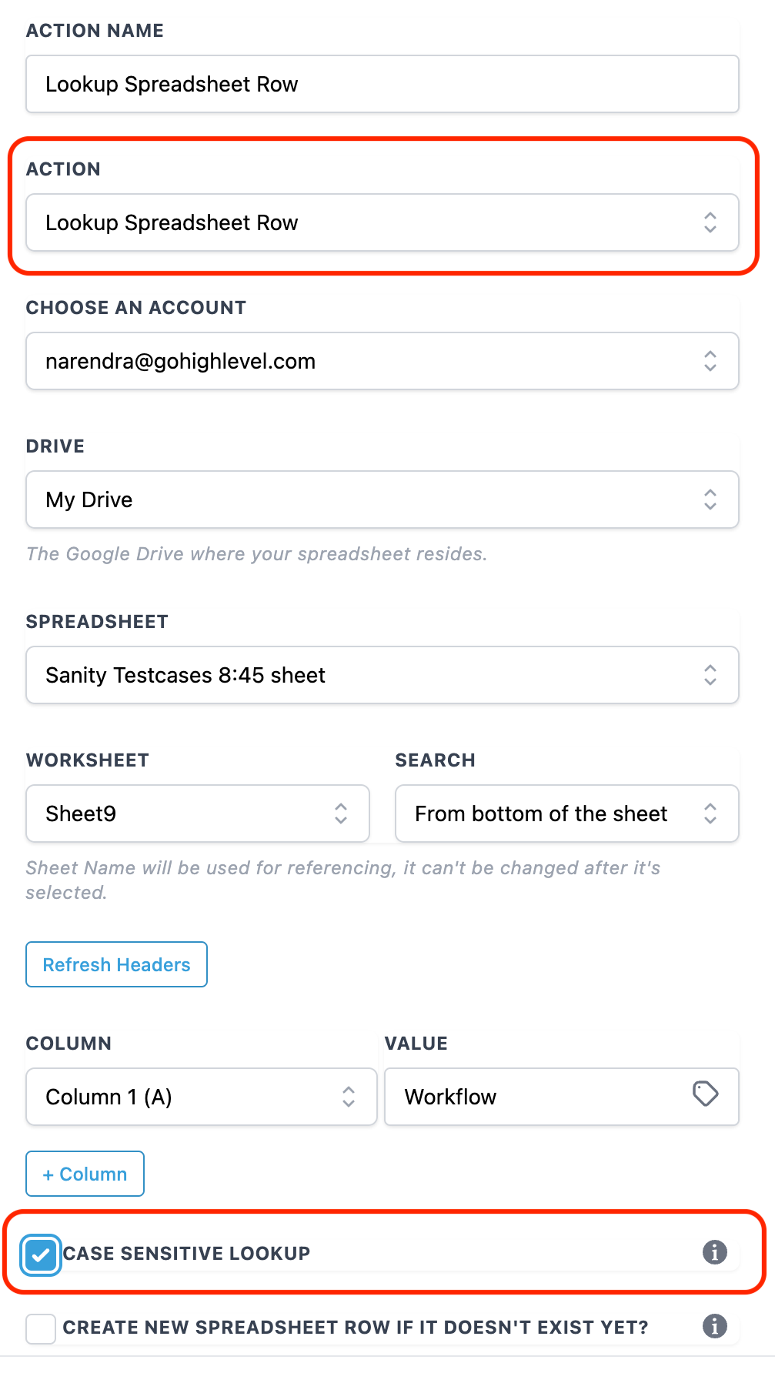Click the Refresh Headers button
Image resolution: width=775 pixels, height=1373 pixels.
[x=116, y=964]
